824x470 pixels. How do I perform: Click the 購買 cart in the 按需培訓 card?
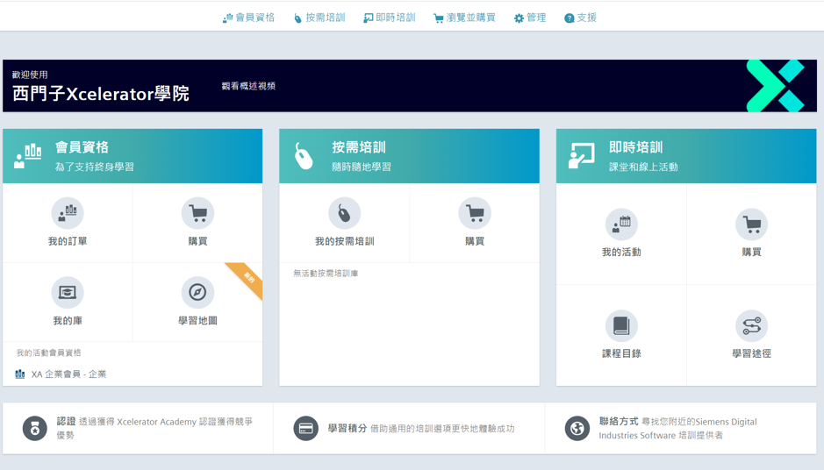(x=475, y=213)
